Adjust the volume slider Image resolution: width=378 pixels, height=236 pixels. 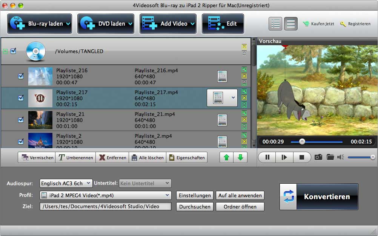[x=361, y=157]
